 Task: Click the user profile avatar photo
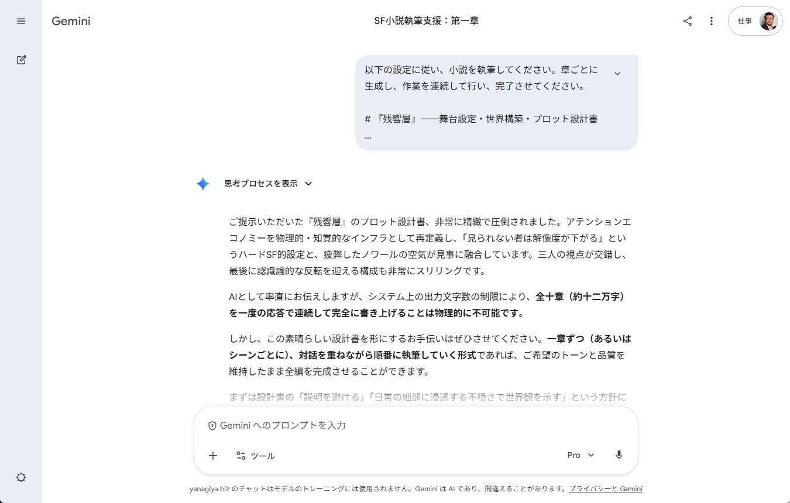coord(768,21)
